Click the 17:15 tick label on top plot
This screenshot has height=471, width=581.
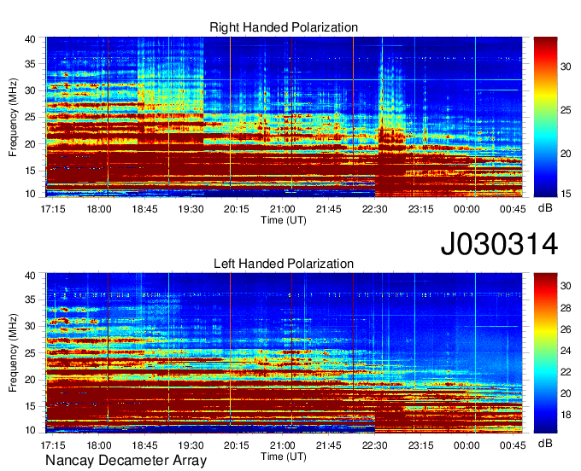pyautogui.click(x=53, y=209)
